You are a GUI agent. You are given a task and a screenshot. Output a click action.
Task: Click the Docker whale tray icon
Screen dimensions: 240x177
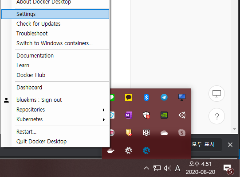tap(110, 150)
